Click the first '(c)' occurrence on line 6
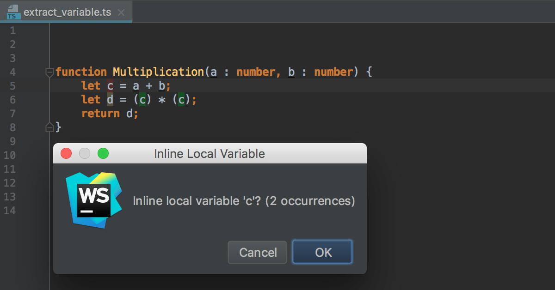The width and height of the screenshot is (555, 290). pyautogui.click(x=143, y=99)
